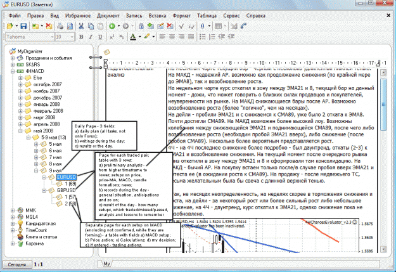The width and height of the screenshot is (396, 272).
Task: Click the green Back navigation arrow
Action: 112,26
